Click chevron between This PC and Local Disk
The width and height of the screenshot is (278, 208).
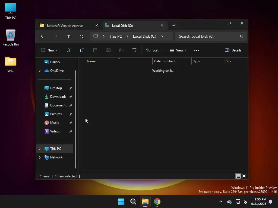click(127, 36)
